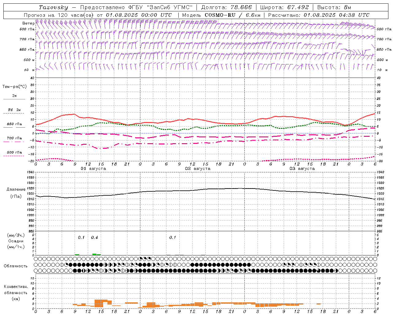This screenshot has height=314, width=393.
Task: Select the (мм/3ч.) precipitation unit label
Action: click(x=16, y=235)
